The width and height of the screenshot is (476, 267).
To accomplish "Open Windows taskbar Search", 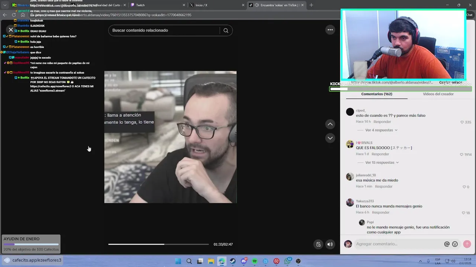I will 189,261.
